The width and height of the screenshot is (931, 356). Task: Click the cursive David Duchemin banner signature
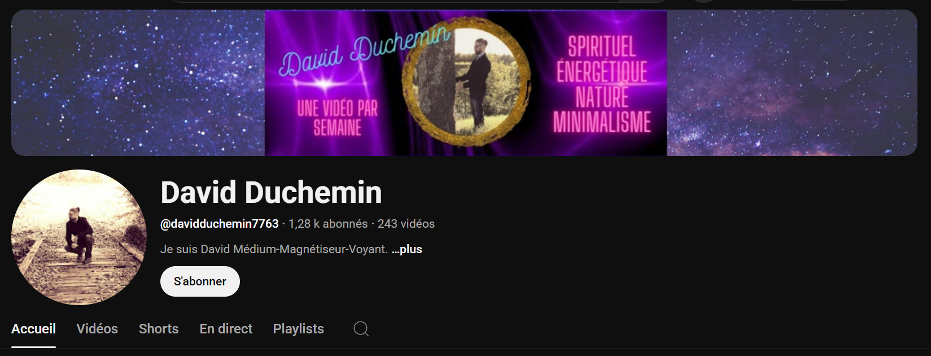click(x=365, y=51)
